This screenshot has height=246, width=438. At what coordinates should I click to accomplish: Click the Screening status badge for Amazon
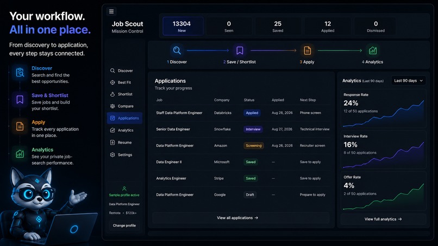pos(254,145)
